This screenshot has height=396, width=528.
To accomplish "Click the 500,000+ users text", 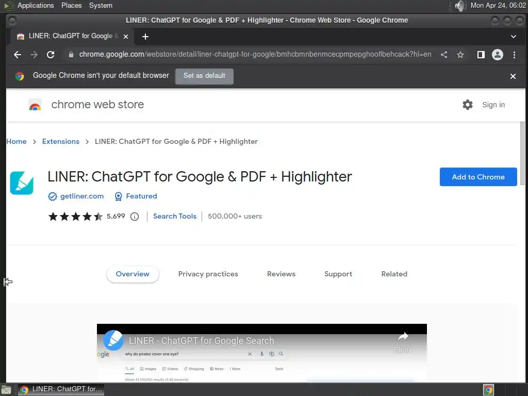I will (x=235, y=216).
